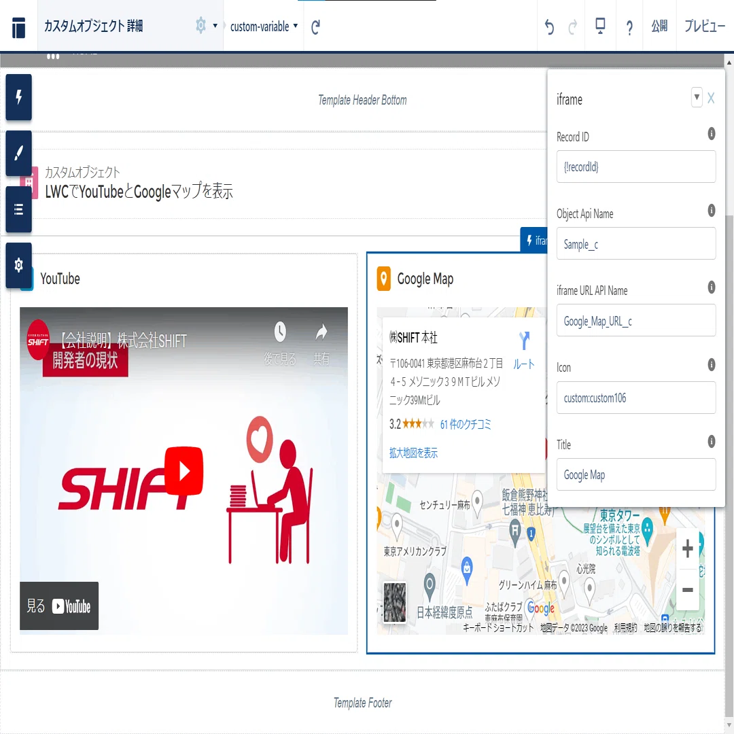Zoom out on the Google map
Image resolution: width=734 pixels, height=734 pixels.
687,590
